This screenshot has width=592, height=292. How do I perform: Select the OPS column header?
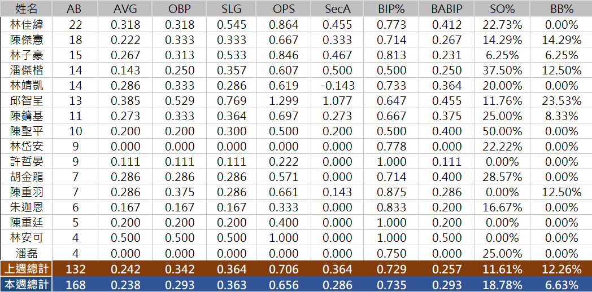click(283, 8)
